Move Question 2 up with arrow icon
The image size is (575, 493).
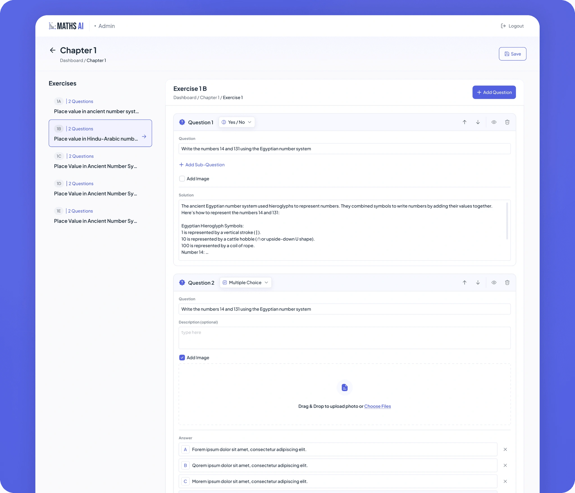click(465, 283)
